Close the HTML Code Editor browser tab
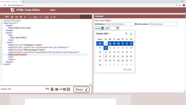The height and width of the screenshot is (105, 186). pyautogui.click(x=19, y=2)
